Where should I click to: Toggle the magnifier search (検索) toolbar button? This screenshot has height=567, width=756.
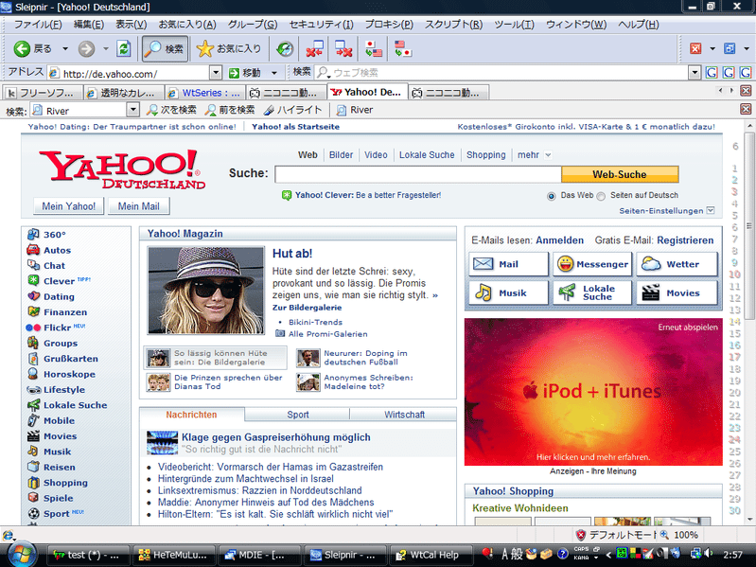point(165,48)
